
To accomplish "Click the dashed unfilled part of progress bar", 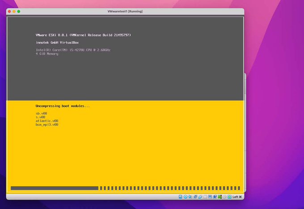I will tap(170, 188).
